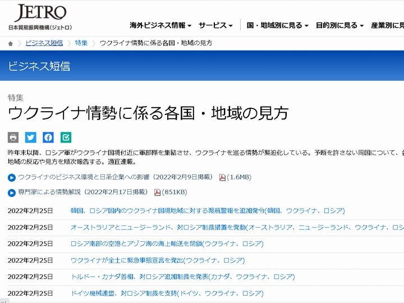Click the 1.6MB PDF icon
The image size is (404, 303).
pos(222,177)
